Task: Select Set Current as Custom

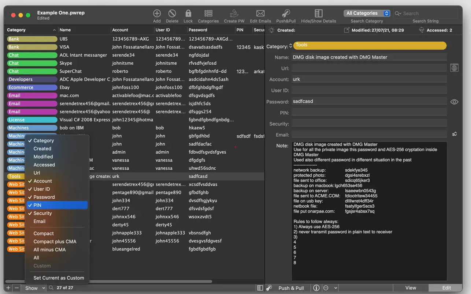Action: click(59, 278)
